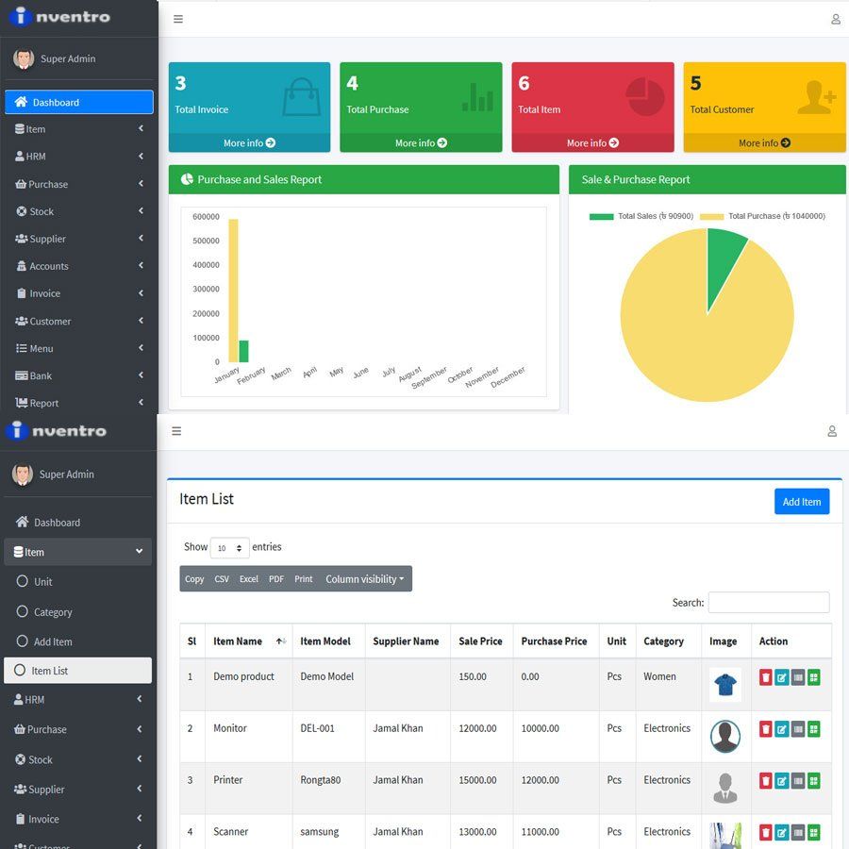Open the Show entries count dropdown
This screenshot has width=849, height=849.
pyautogui.click(x=229, y=548)
